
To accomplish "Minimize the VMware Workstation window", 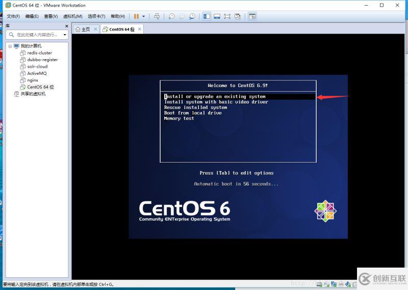I will [366, 5].
